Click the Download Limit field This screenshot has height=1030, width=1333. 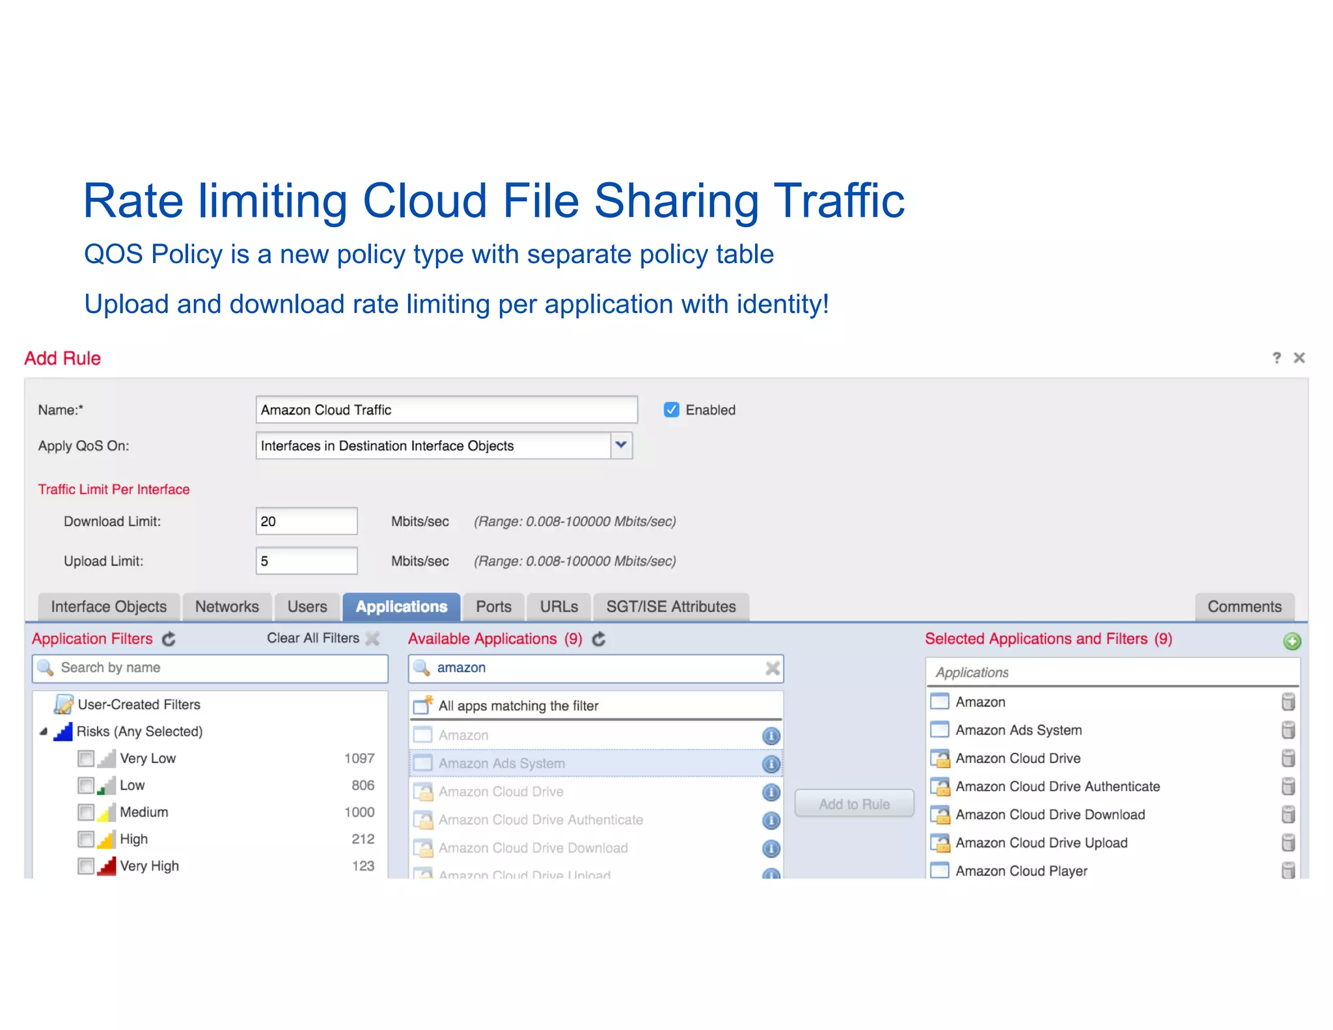click(307, 521)
